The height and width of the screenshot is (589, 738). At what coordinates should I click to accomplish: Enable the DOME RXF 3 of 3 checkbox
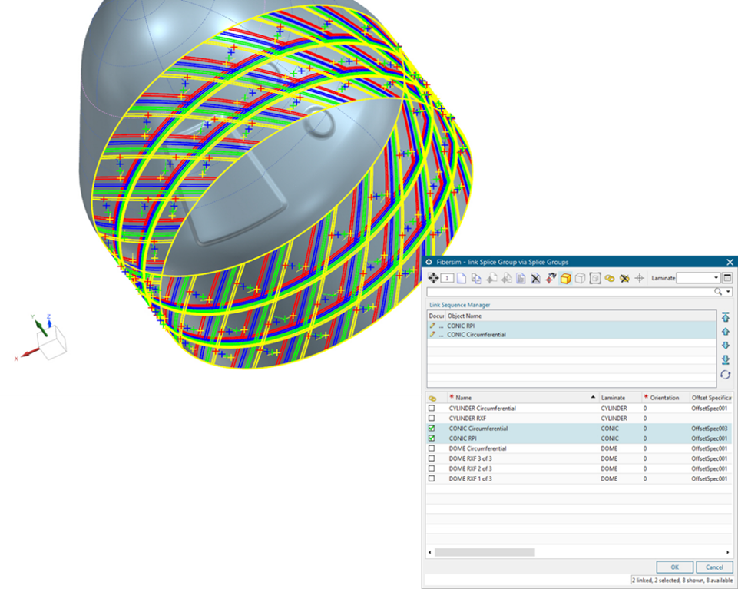point(432,458)
